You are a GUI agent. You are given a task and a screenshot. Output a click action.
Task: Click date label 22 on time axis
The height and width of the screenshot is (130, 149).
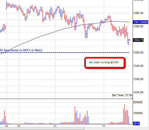point(104,126)
